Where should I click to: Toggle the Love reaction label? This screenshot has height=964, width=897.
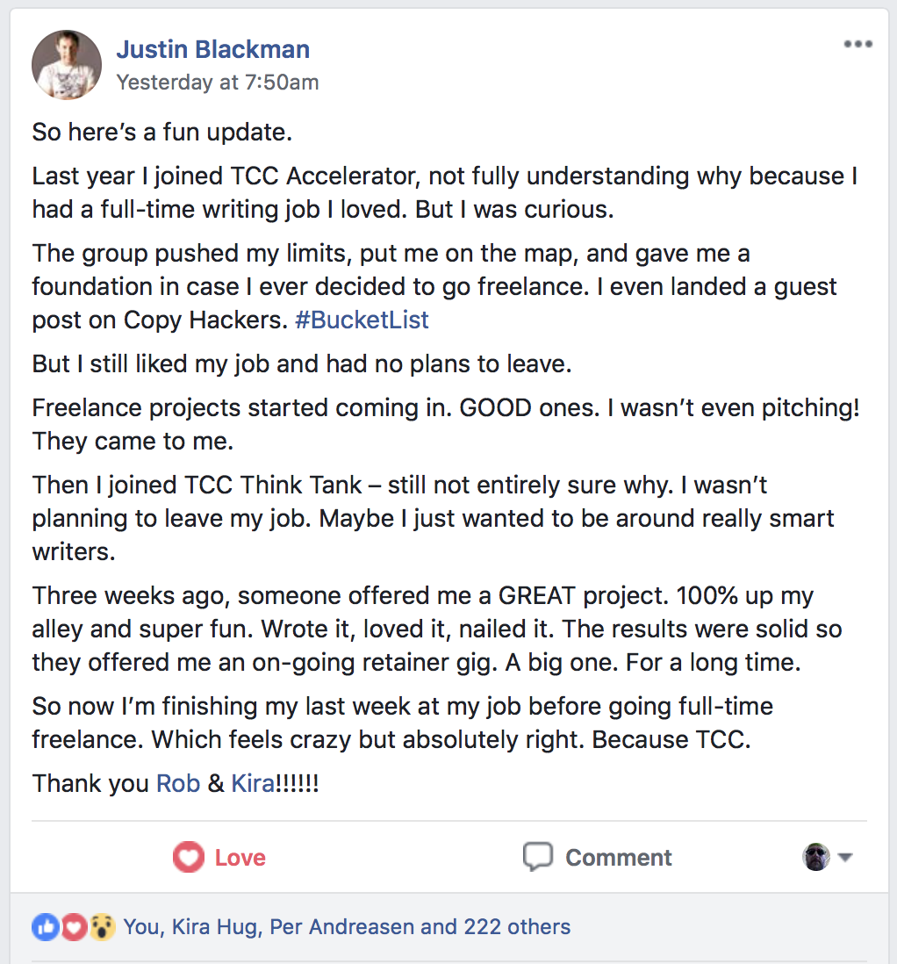coord(240,858)
